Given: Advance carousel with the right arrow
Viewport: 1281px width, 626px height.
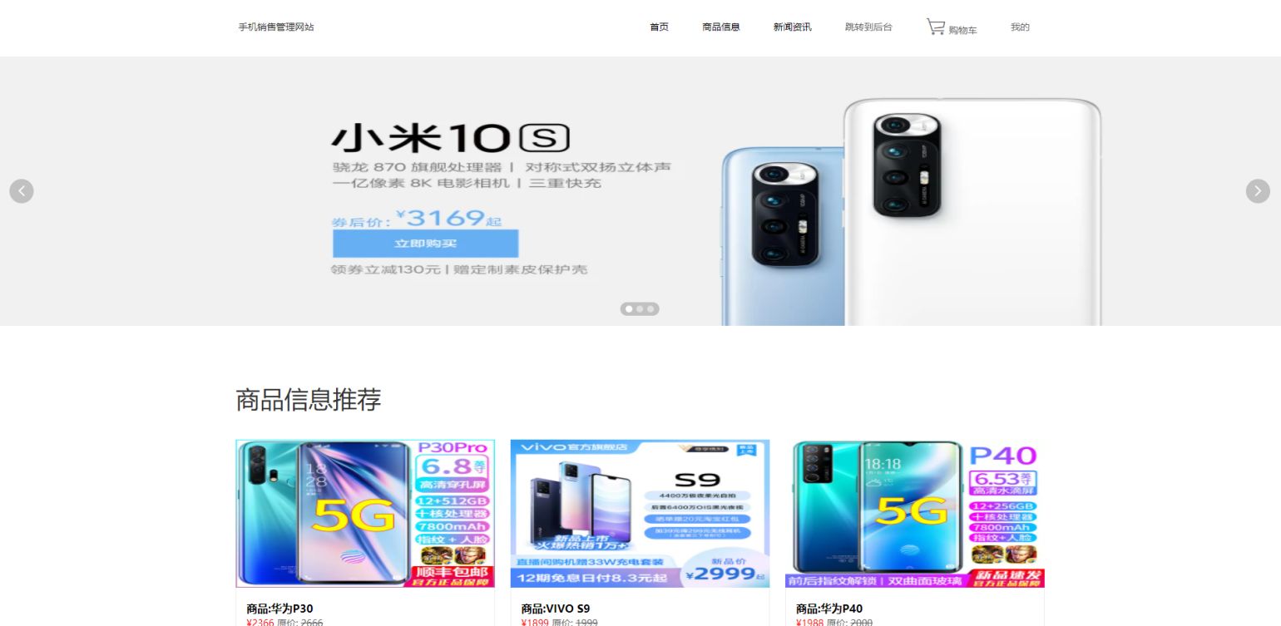Looking at the screenshot, I should pos(1258,191).
